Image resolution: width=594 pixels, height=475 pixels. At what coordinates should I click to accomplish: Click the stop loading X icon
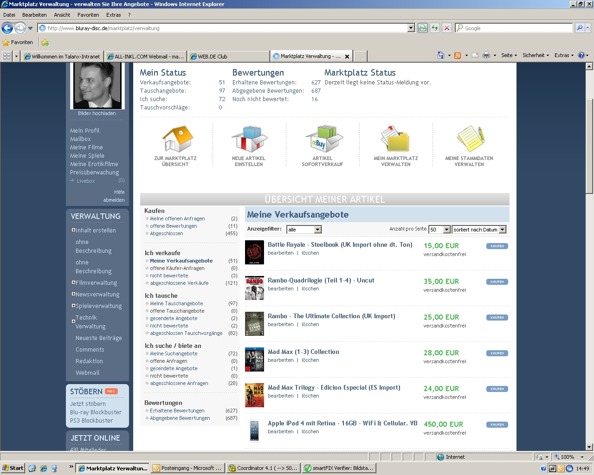coord(446,28)
